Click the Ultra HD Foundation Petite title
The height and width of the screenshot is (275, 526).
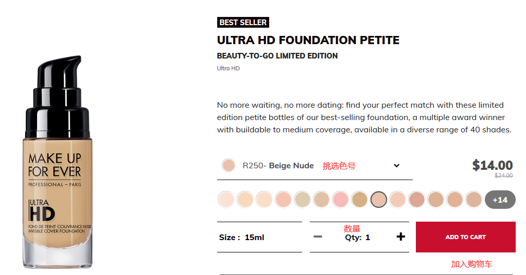click(x=308, y=40)
